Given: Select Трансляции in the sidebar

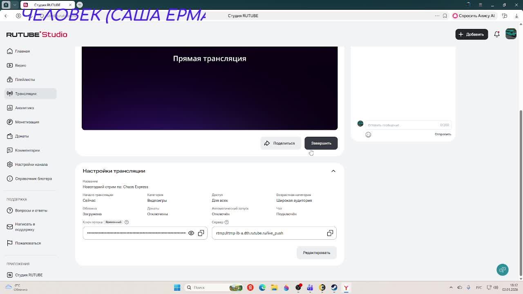Looking at the screenshot, I should tap(31, 94).
